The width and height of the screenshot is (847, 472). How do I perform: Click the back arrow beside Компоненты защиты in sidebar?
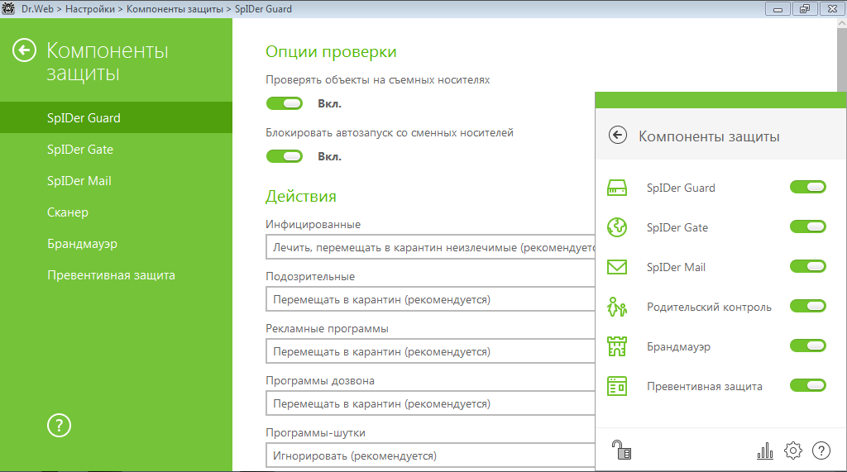pyautogui.click(x=24, y=50)
